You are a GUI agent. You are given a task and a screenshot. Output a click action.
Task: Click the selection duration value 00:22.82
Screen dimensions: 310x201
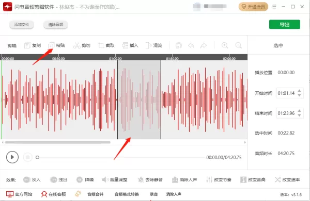coord(286,133)
